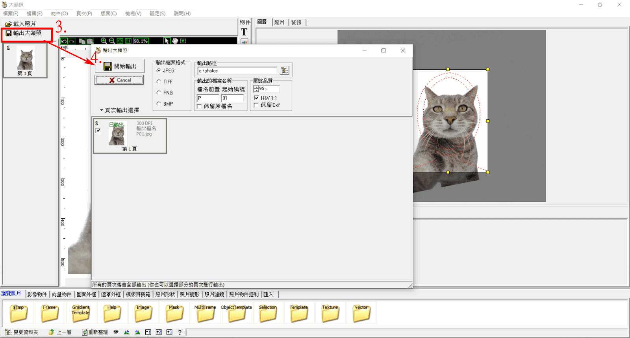Screen dimensions: 630x338
Task: Switch to 資訊 info tab
Action: 296,22
